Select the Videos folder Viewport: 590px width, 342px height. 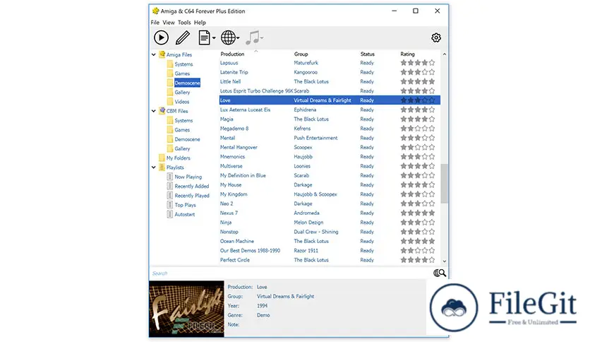[x=182, y=102]
